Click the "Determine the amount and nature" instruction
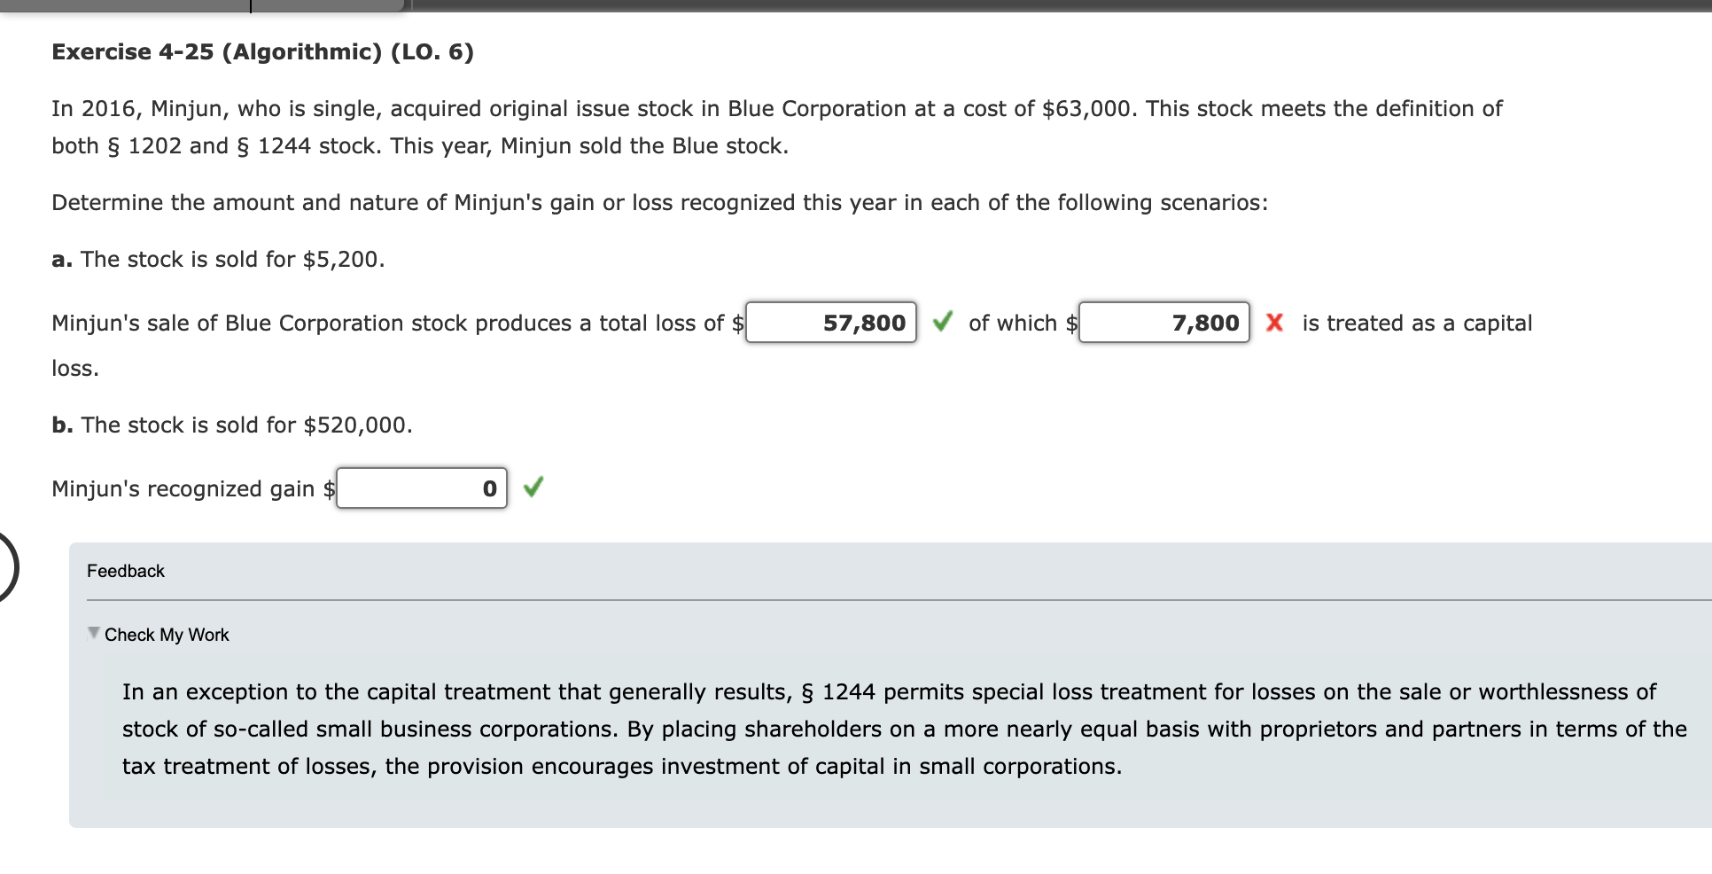This screenshot has width=1712, height=874. pos(659,203)
